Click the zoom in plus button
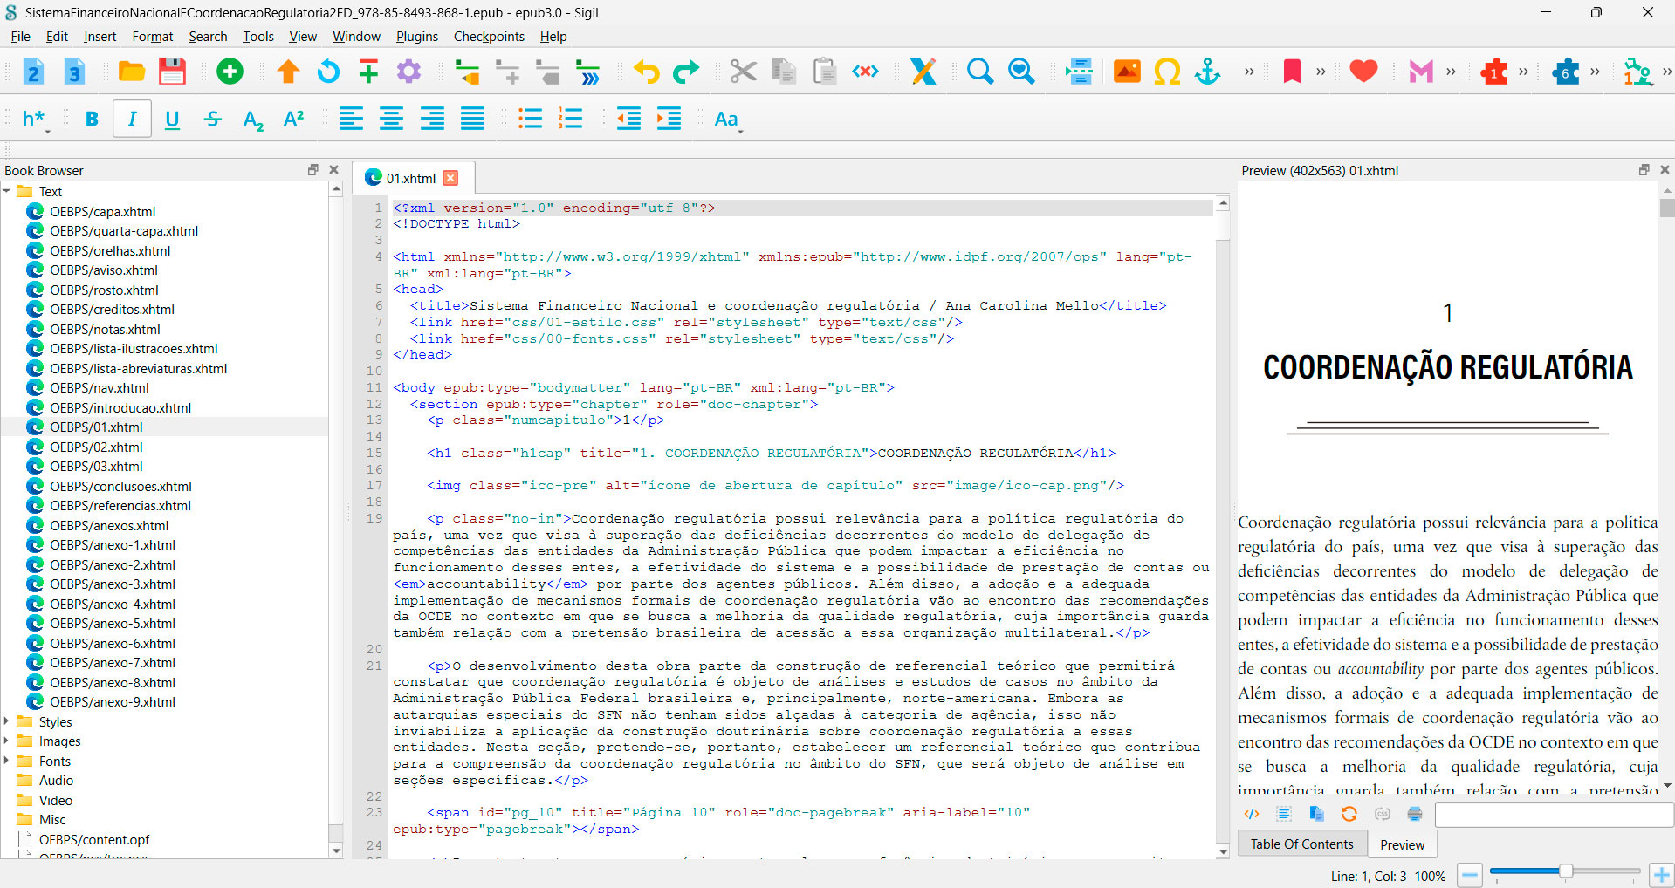Screen dimensions: 1675x888 coord(1661,875)
